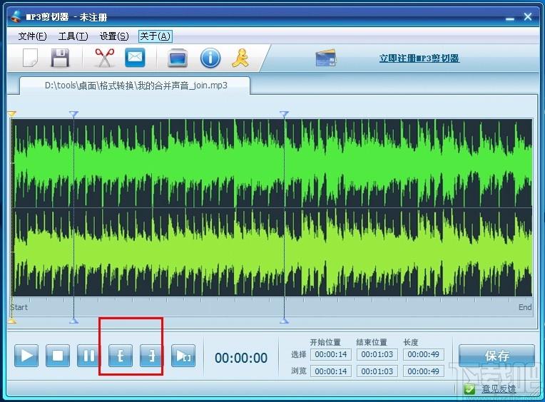545x402 pixels.
Task: Stop audio playback
Action: [x=58, y=356]
